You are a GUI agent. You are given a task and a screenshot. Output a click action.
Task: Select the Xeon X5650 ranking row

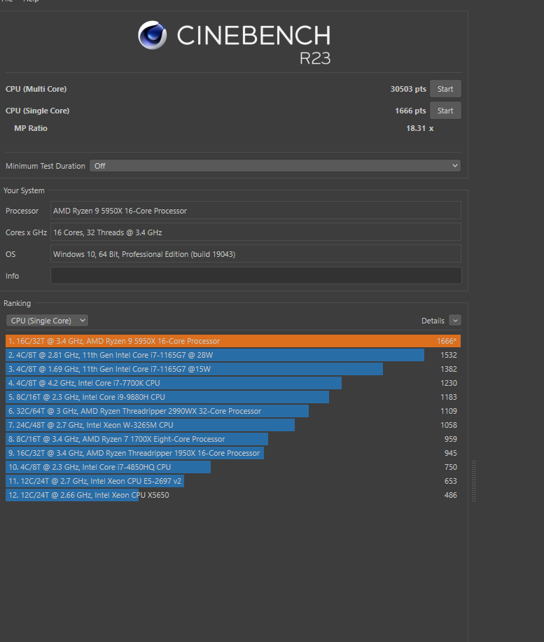tap(233, 495)
